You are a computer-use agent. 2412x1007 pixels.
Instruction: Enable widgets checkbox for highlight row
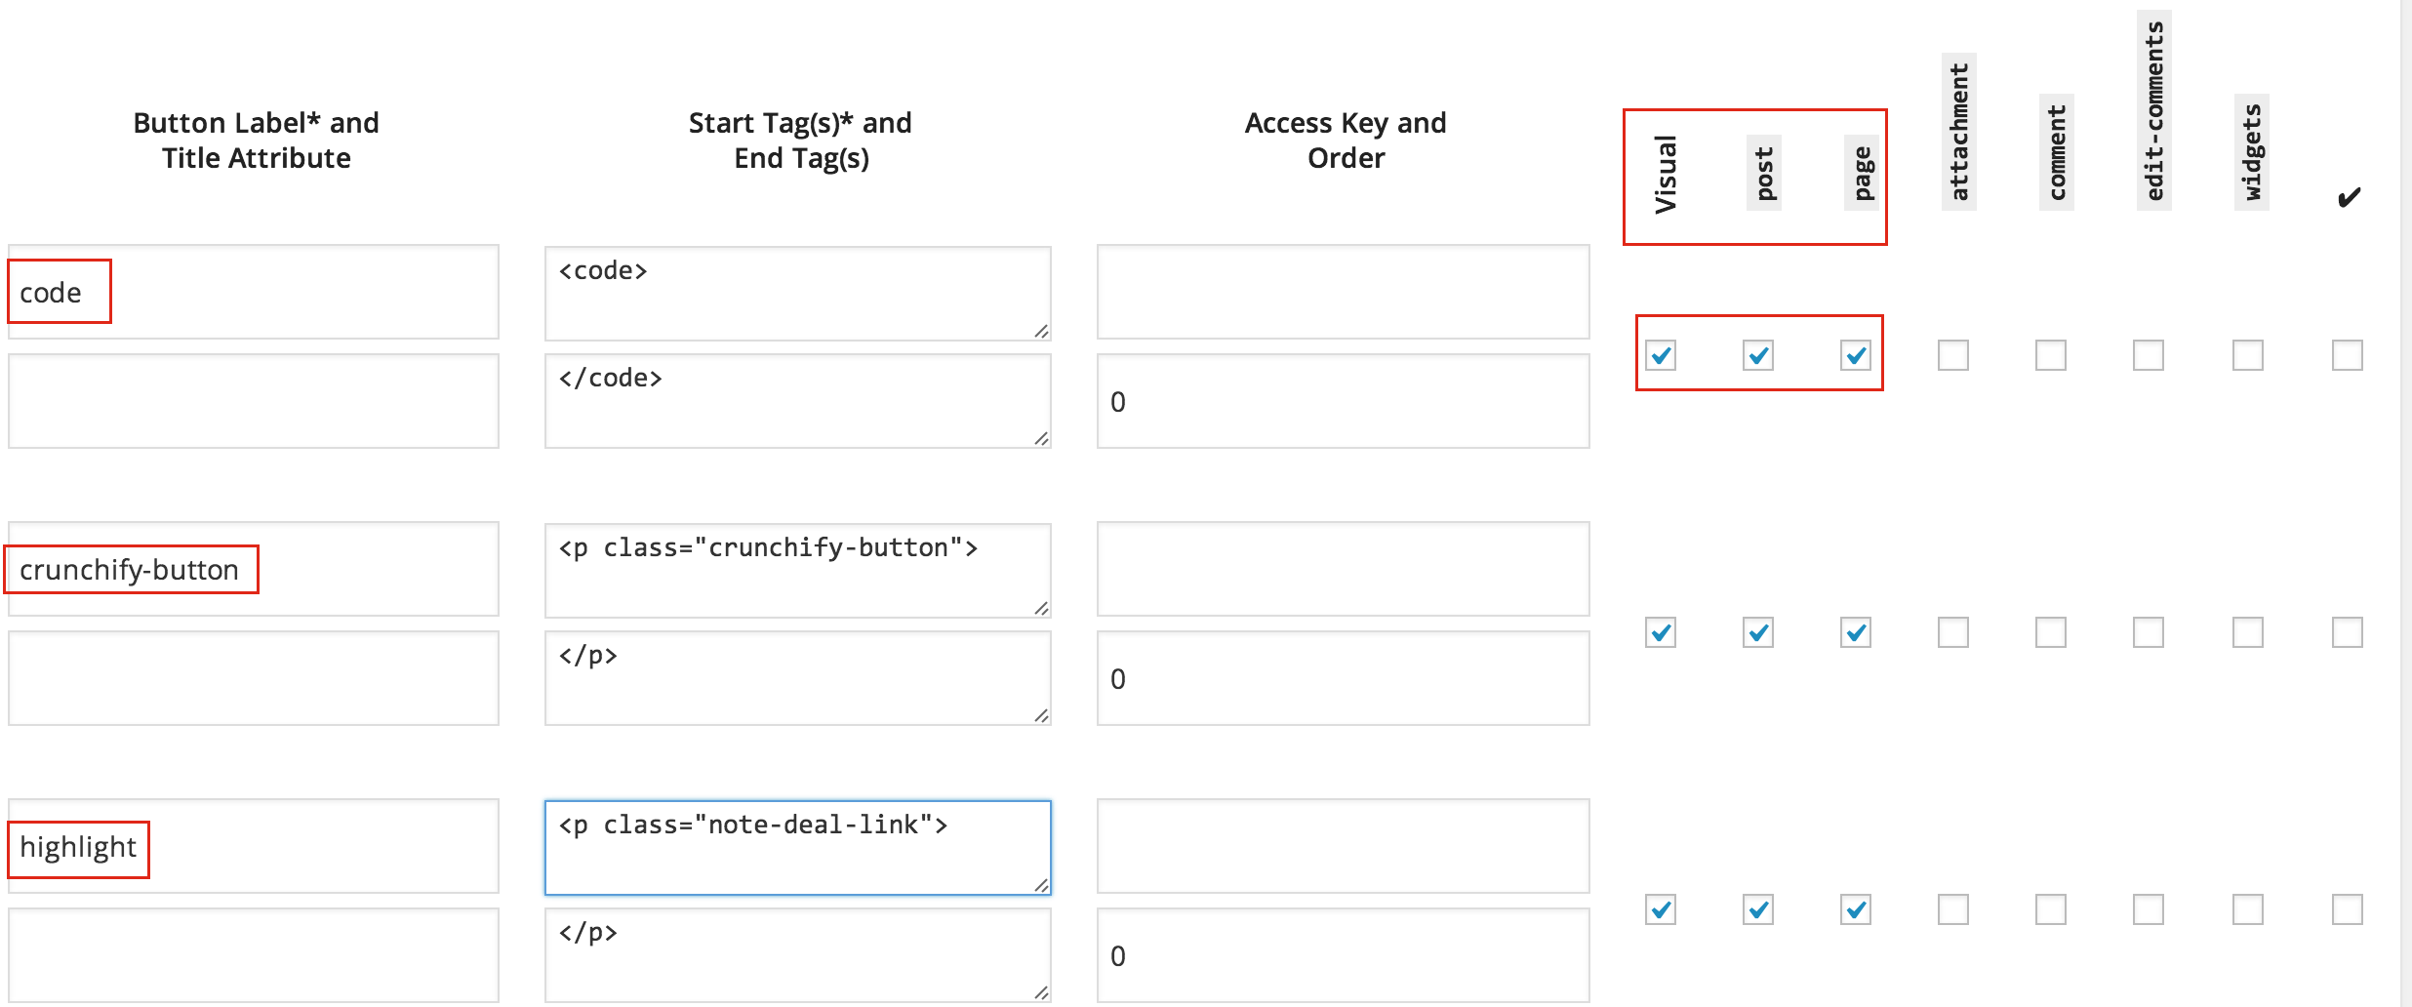(x=2248, y=909)
